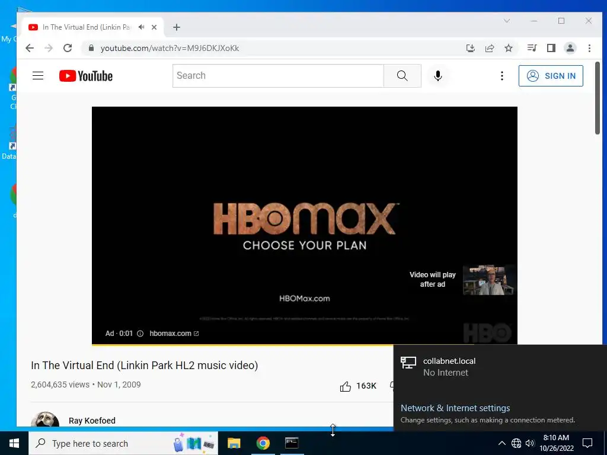Open Network & Internet settings link
The width and height of the screenshot is (607, 455).
[455, 408]
